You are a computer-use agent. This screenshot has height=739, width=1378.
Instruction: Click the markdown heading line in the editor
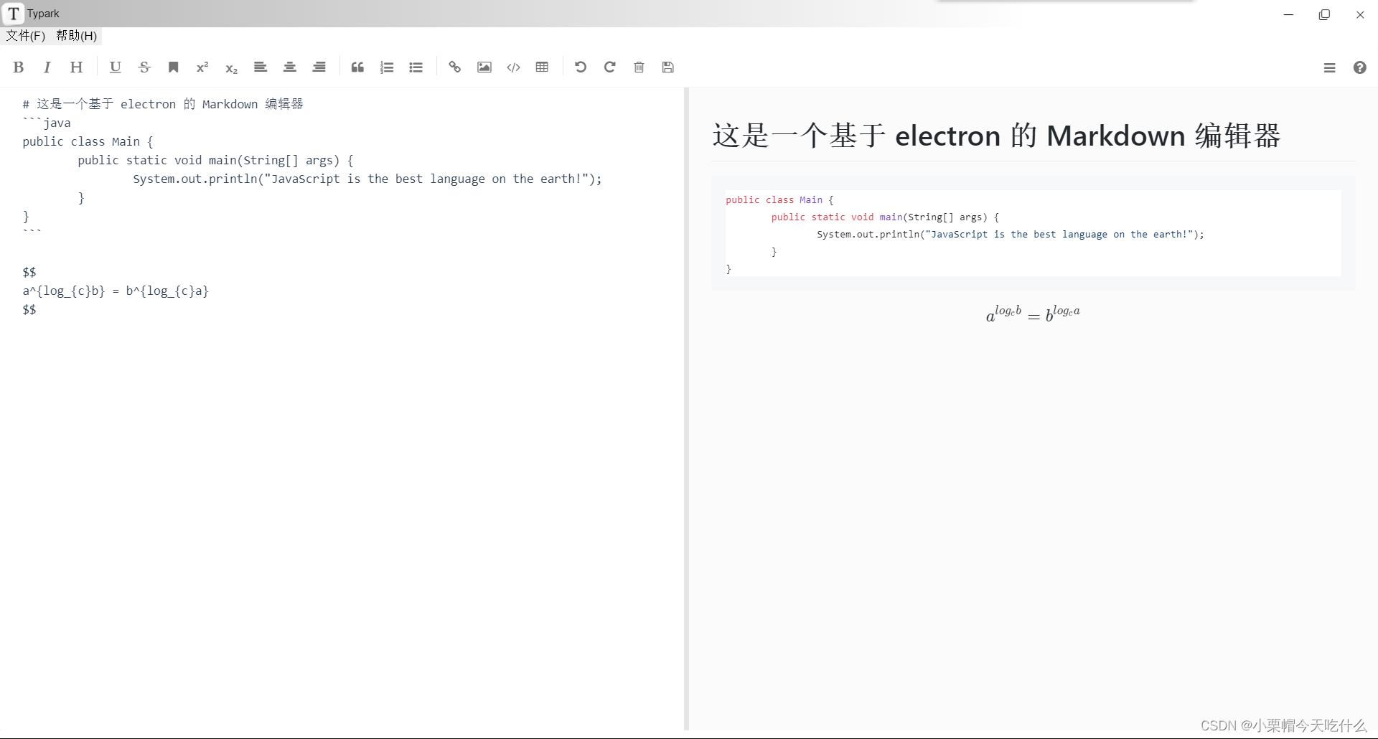pos(163,104)
